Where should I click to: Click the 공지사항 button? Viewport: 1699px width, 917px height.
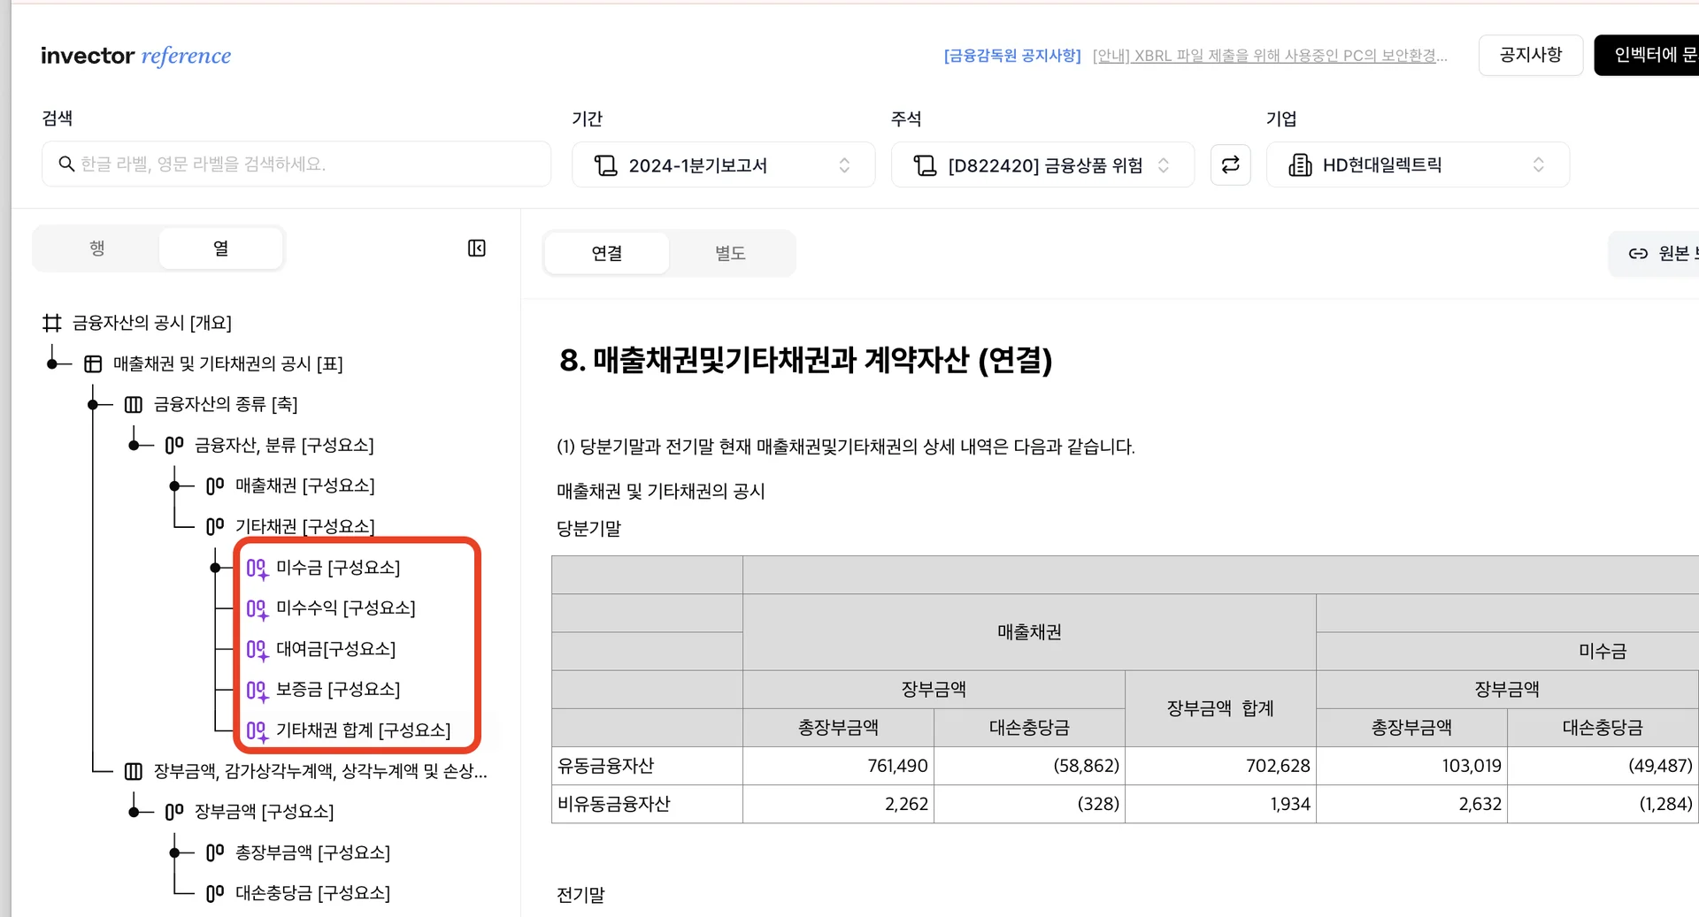[x=1530, y=55]
